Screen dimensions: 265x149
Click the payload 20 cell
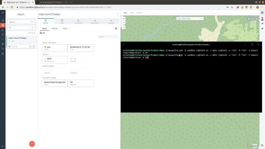tap(81, 83)
